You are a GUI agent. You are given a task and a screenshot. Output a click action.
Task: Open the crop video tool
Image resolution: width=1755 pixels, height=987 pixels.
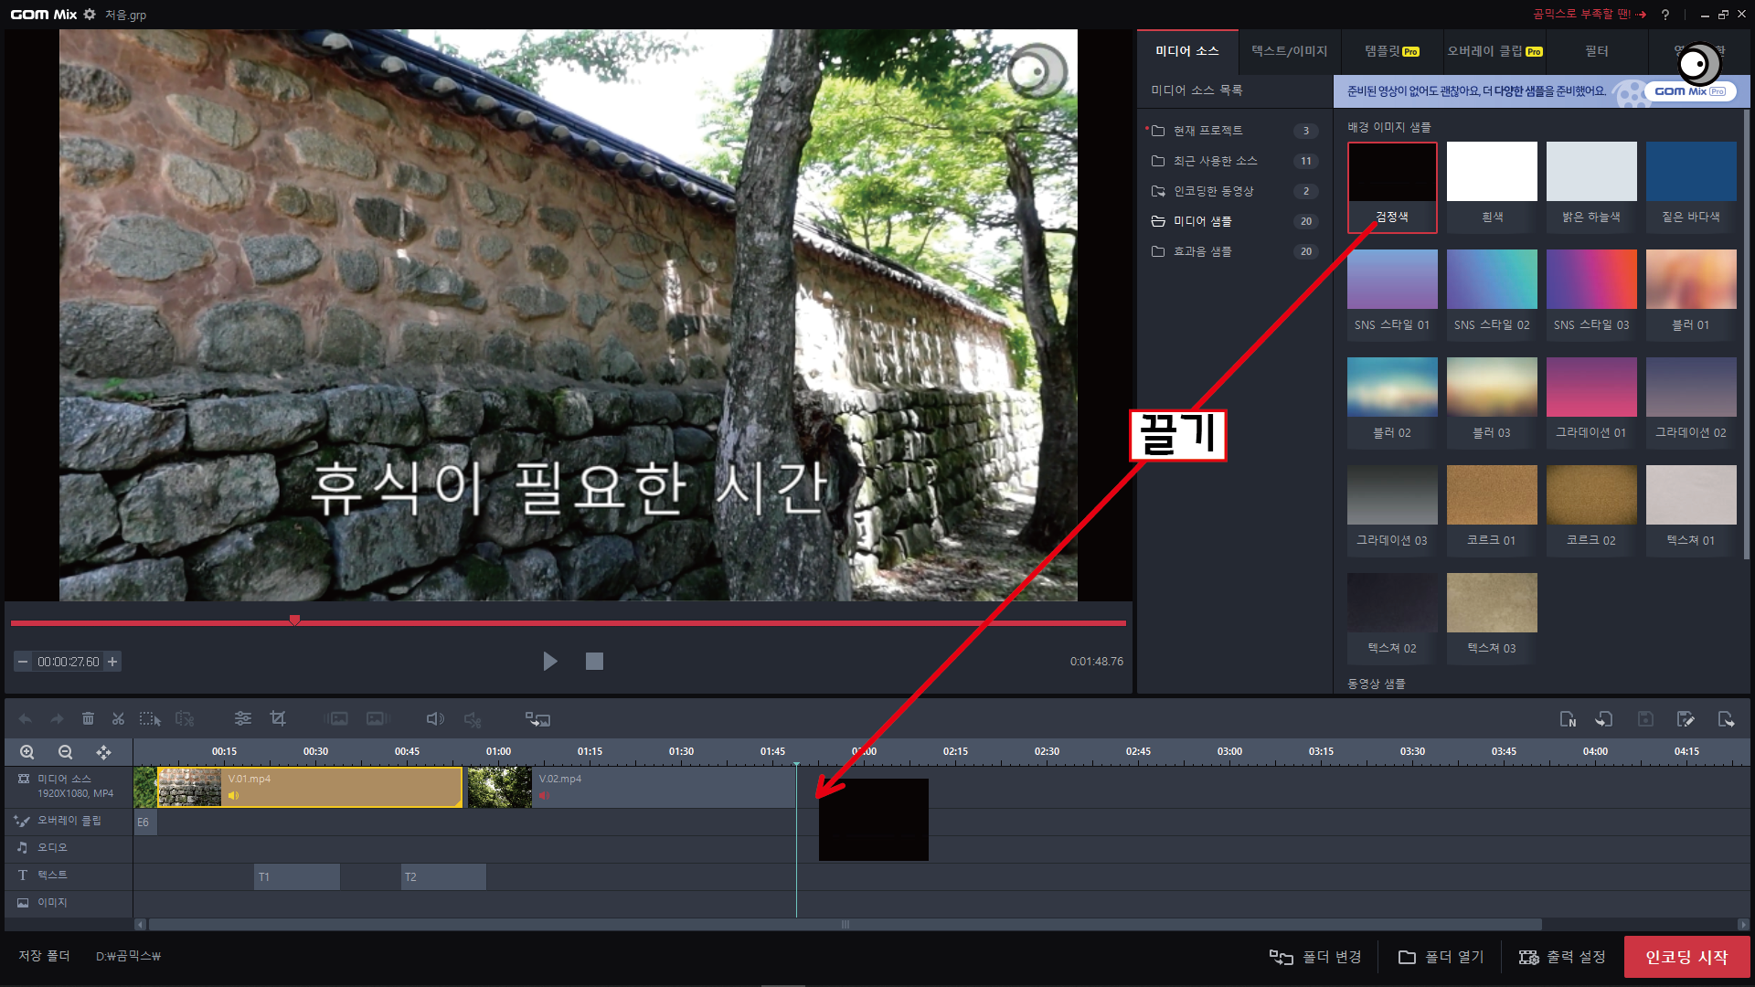click(278, 719)
